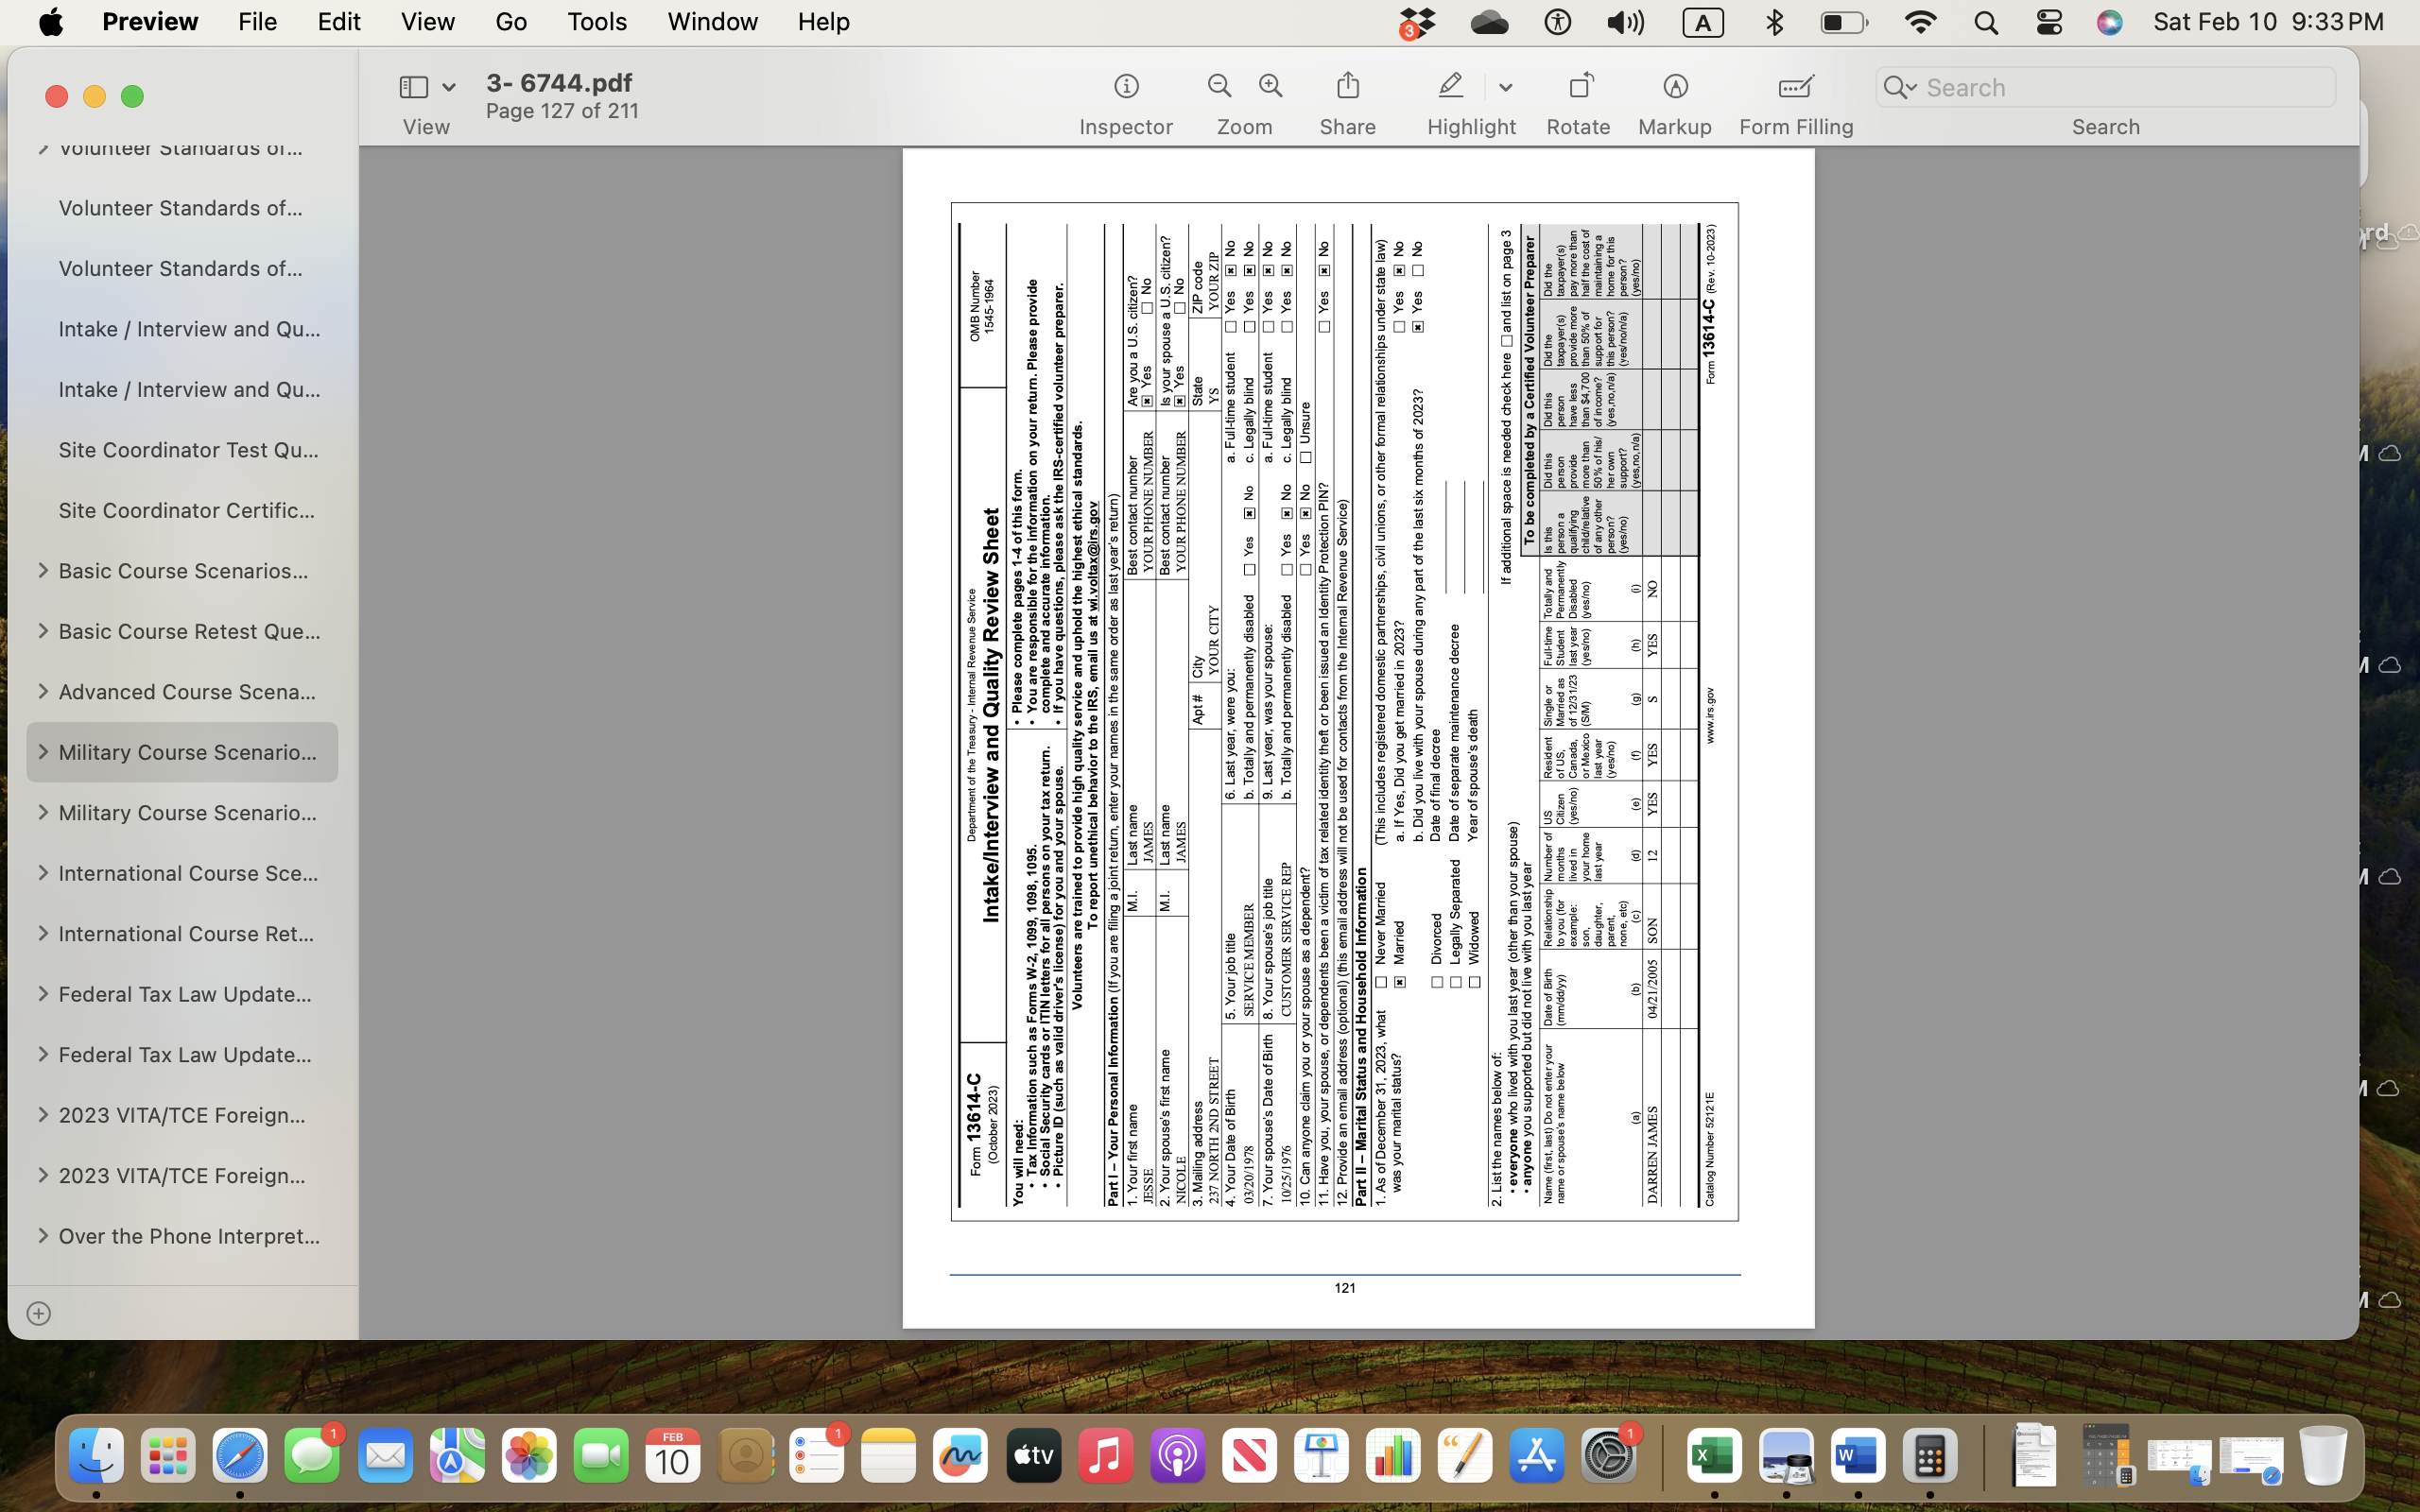Enable Form Filling tool

(x=1796, y=87)
